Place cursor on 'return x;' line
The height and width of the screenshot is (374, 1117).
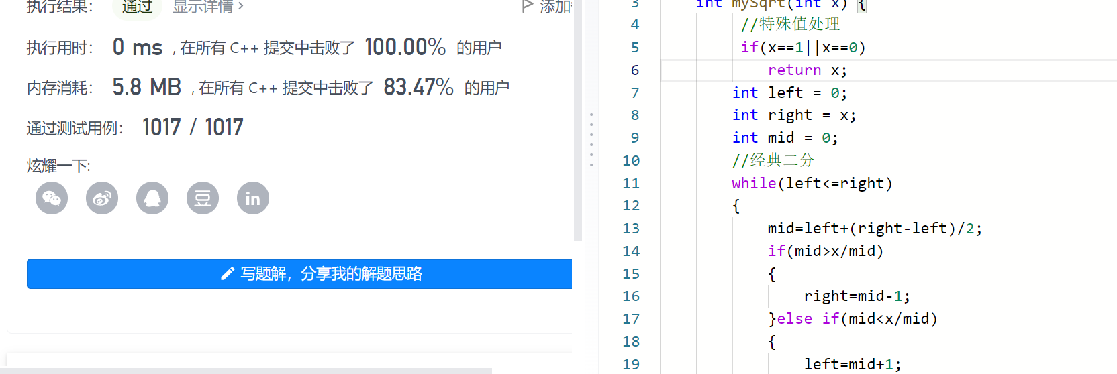pos(808,70)
